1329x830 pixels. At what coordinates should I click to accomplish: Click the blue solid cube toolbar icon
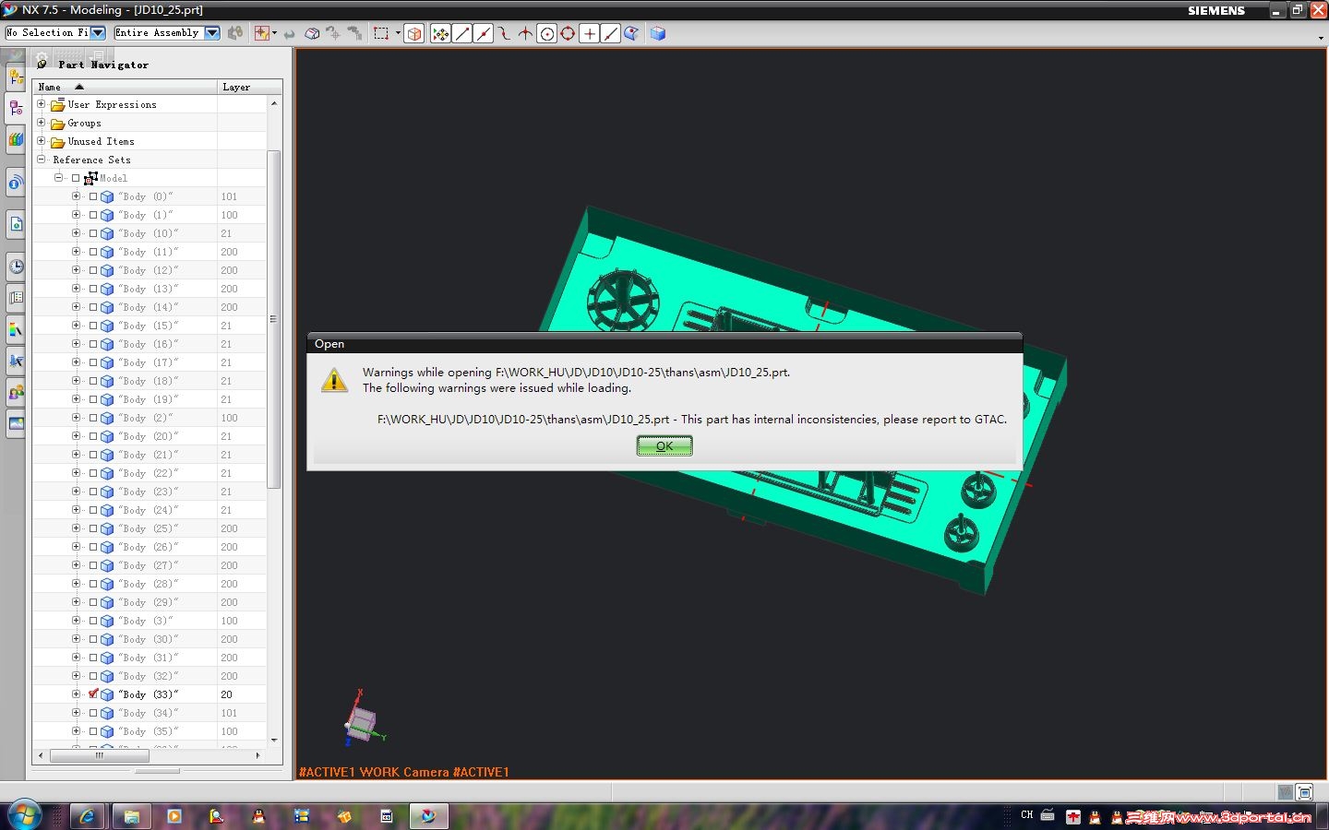tap(658, 33)
